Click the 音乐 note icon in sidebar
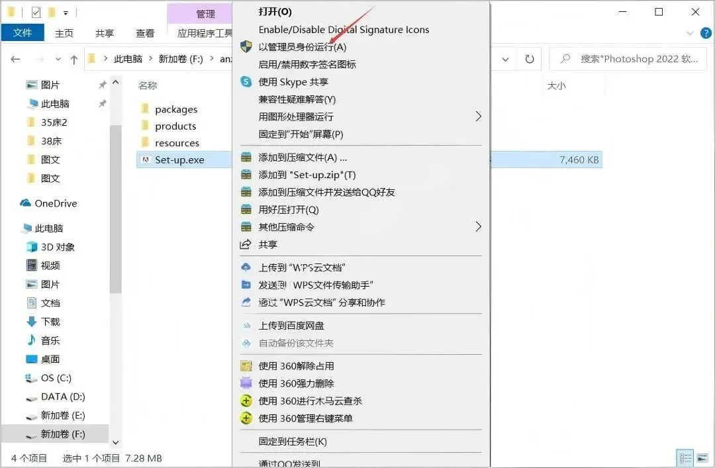 pos(32,340)
